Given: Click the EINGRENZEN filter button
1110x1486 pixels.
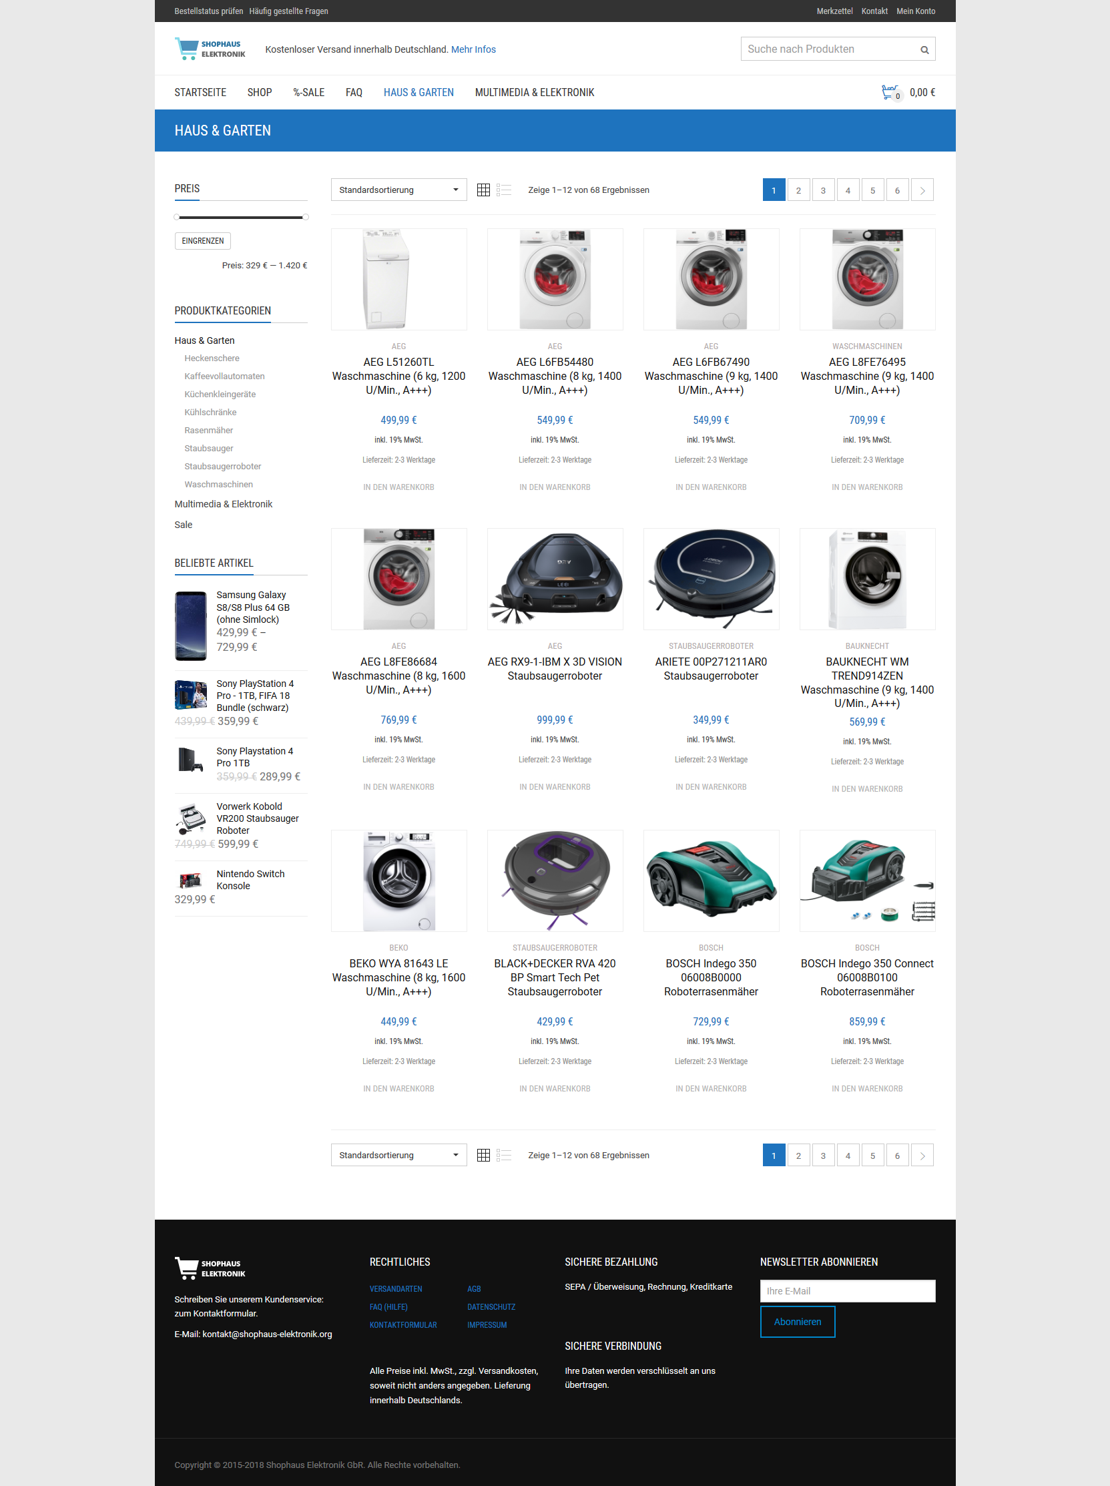Looking at the screenshot, I should [203, 241].
